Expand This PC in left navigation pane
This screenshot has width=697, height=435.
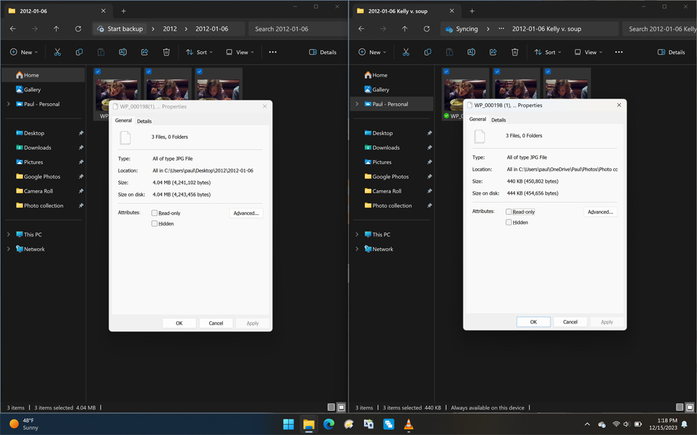pyautogui.click(x=8, y=234)
